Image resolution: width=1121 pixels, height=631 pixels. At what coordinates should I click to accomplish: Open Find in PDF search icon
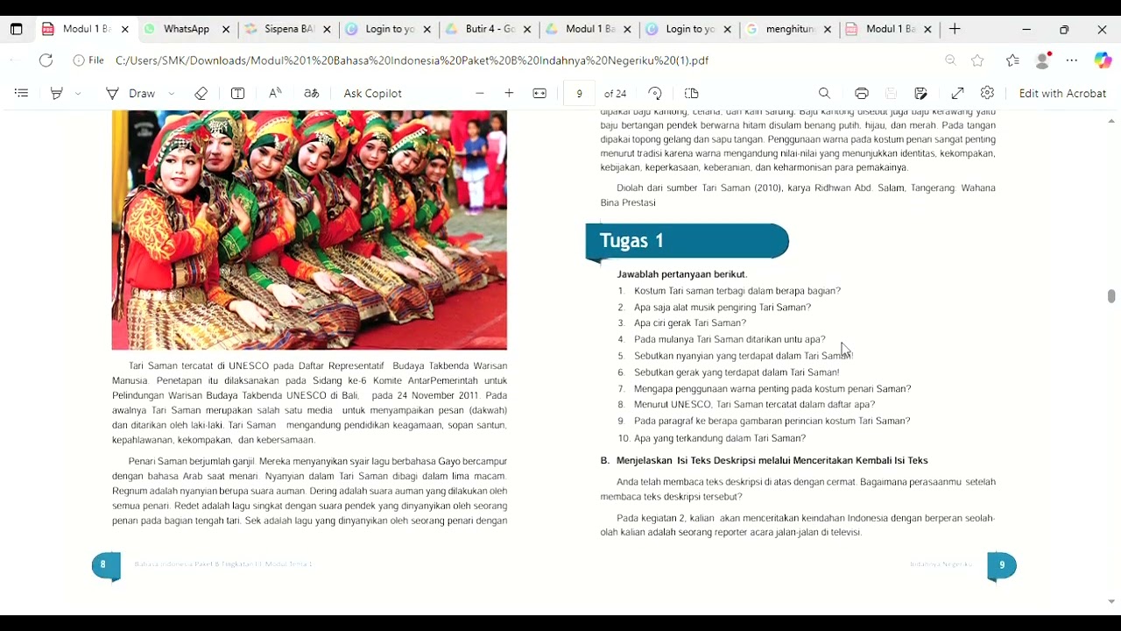coord(824,93)
